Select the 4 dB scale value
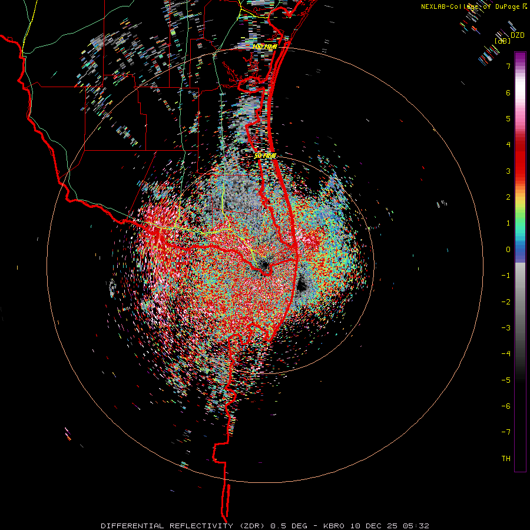The image size is (530, 530). (508, 145)
